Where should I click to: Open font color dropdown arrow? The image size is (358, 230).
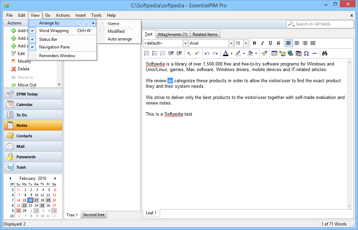[x=231, y=54]
